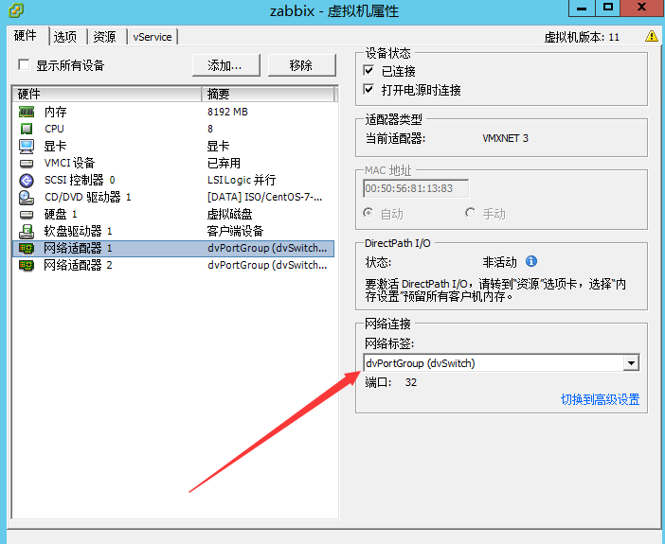
Task: Click the 8192 MB summary value
Action: click(227, 112)
